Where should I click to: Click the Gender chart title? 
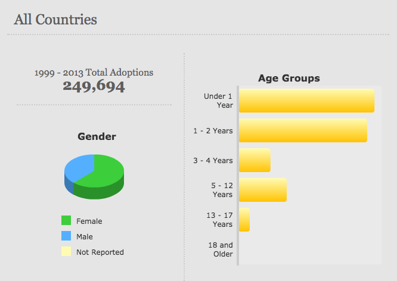click(x=97, y=137)
